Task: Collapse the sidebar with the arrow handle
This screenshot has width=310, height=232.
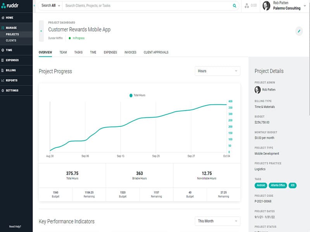Action: (34, 6)
